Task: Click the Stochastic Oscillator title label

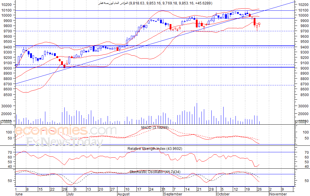Action: pyautogui.click(x=155, y=172)
